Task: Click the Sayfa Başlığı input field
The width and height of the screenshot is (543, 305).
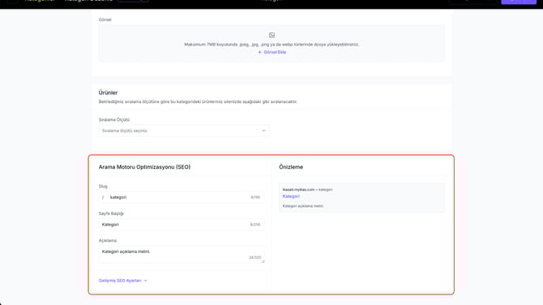Action: pos(182,225)
